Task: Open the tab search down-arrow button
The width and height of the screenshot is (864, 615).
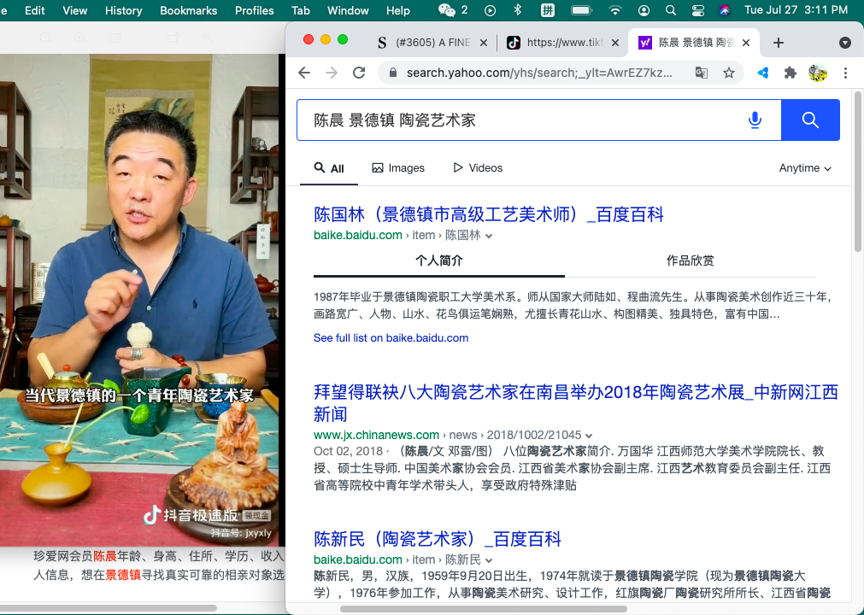Action: (844, 43)
